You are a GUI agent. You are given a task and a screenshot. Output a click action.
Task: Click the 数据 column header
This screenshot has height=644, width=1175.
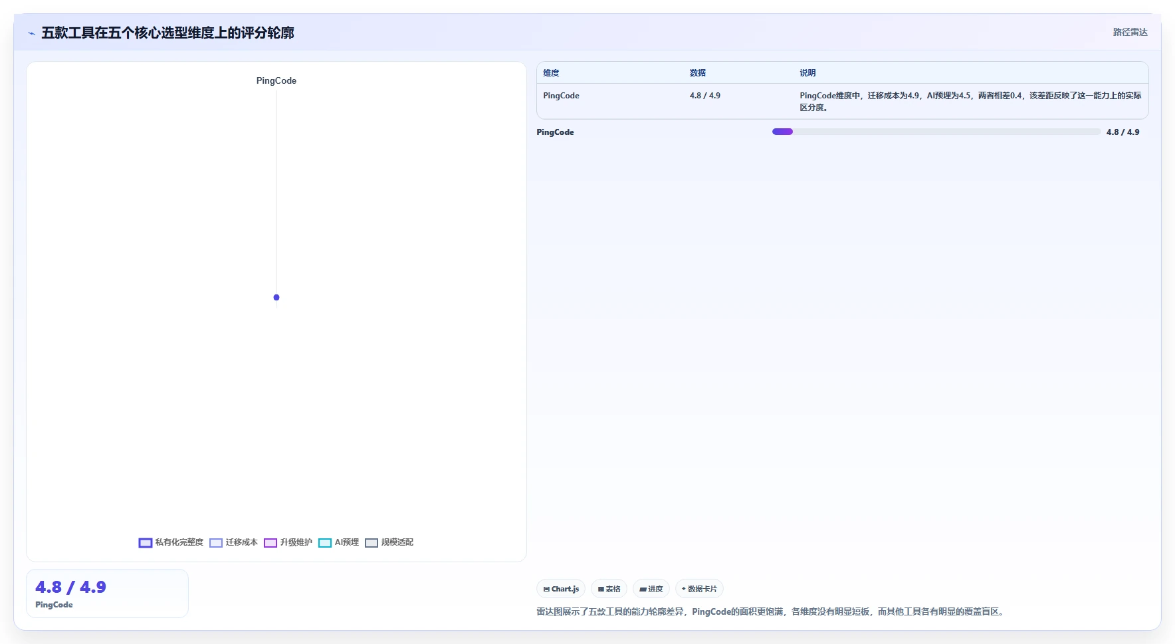(697, 73)
